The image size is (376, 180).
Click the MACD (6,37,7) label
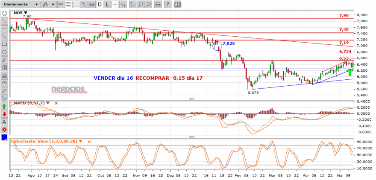[x=29, y=103]
